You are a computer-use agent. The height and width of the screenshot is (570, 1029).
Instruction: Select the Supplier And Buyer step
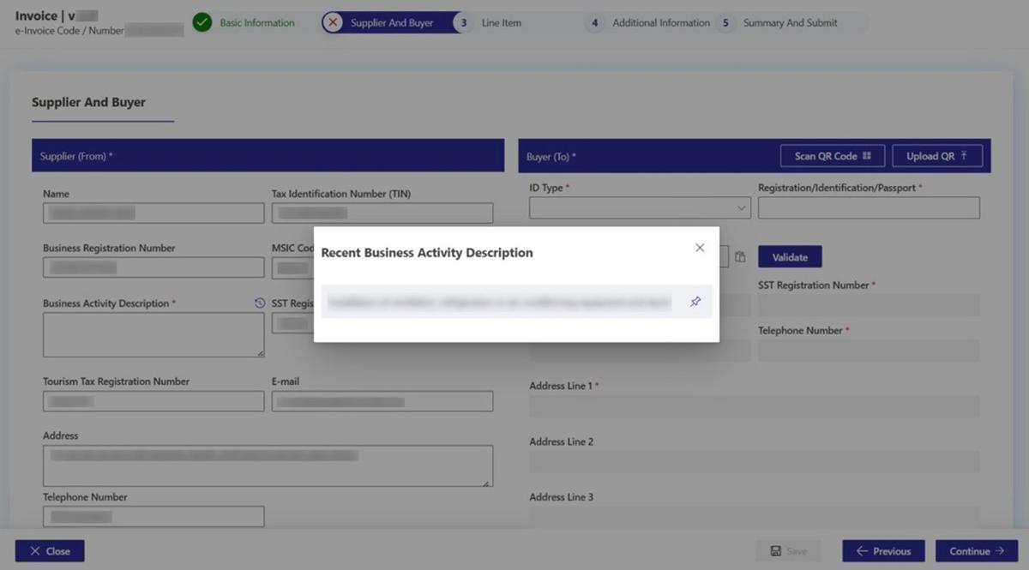click(x=392, y=23)
